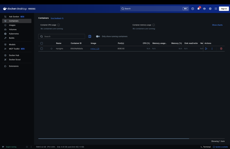Open mynginx more actions kebab menu
The image size is (230, 149).
click(212, 48)
